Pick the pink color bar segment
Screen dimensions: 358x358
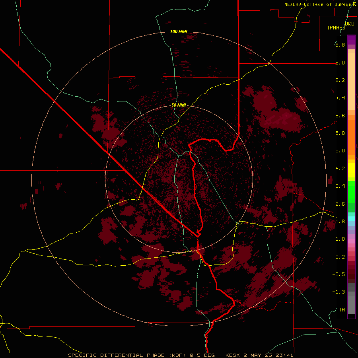click(351, 241)
